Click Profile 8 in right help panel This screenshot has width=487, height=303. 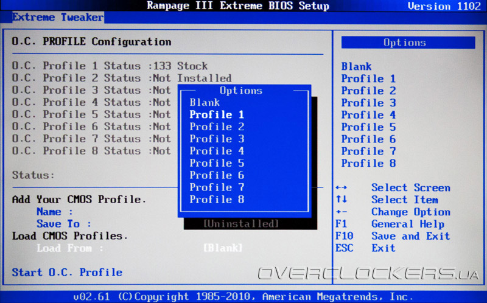(368, 163)
